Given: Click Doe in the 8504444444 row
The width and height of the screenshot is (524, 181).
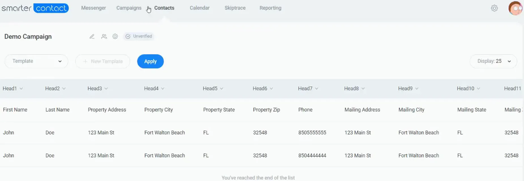Looking at the screenshot, I should click(50, 156).
